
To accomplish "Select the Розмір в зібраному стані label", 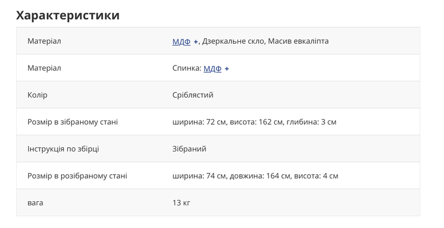I will [x=72, y=122].
